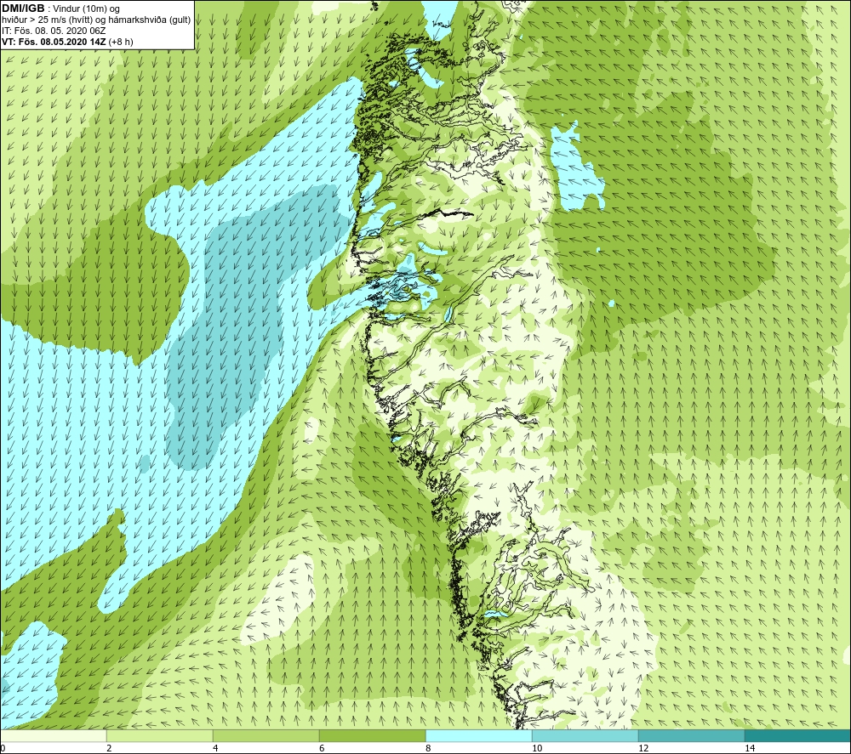Click the legend label "4"

(x=215, y=748)
